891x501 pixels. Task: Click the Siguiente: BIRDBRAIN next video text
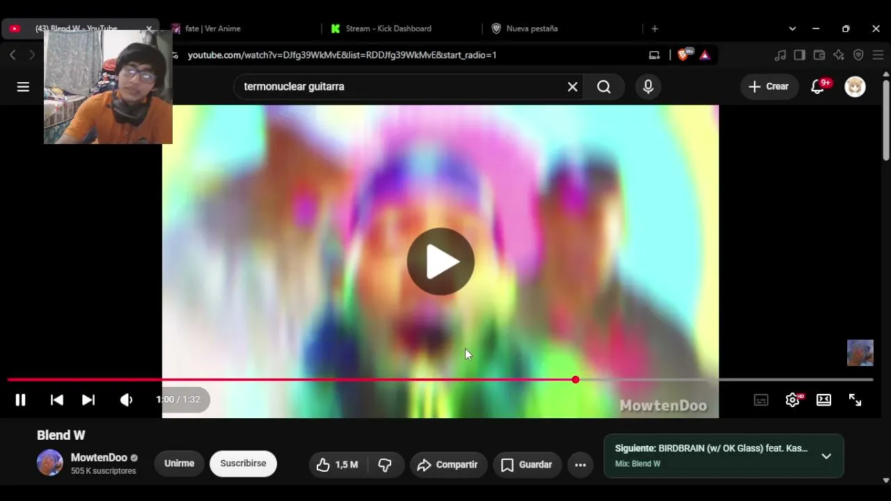pos(711,449)
